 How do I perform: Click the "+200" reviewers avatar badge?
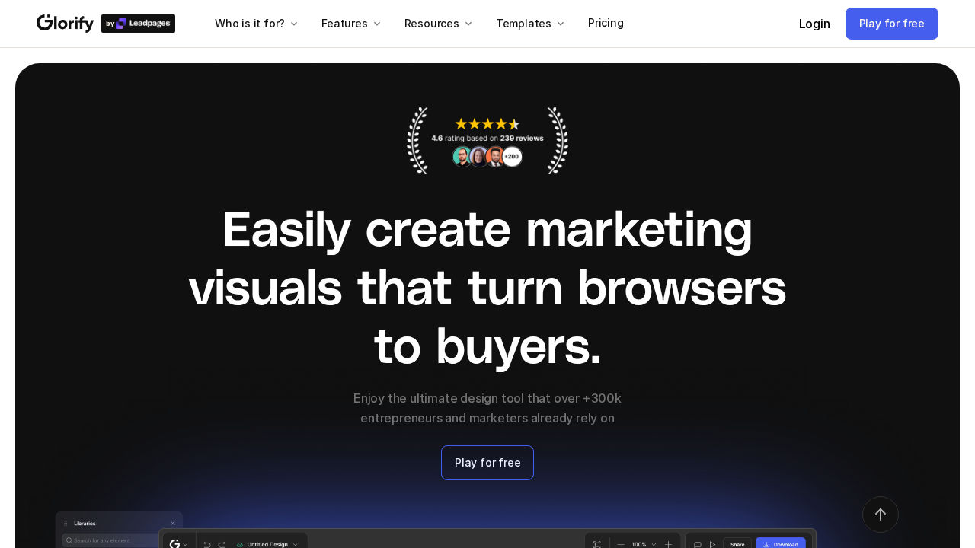(x=512, y=157)
